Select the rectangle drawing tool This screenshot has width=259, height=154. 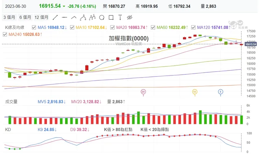pyautogui.click(x=111, y=17)
